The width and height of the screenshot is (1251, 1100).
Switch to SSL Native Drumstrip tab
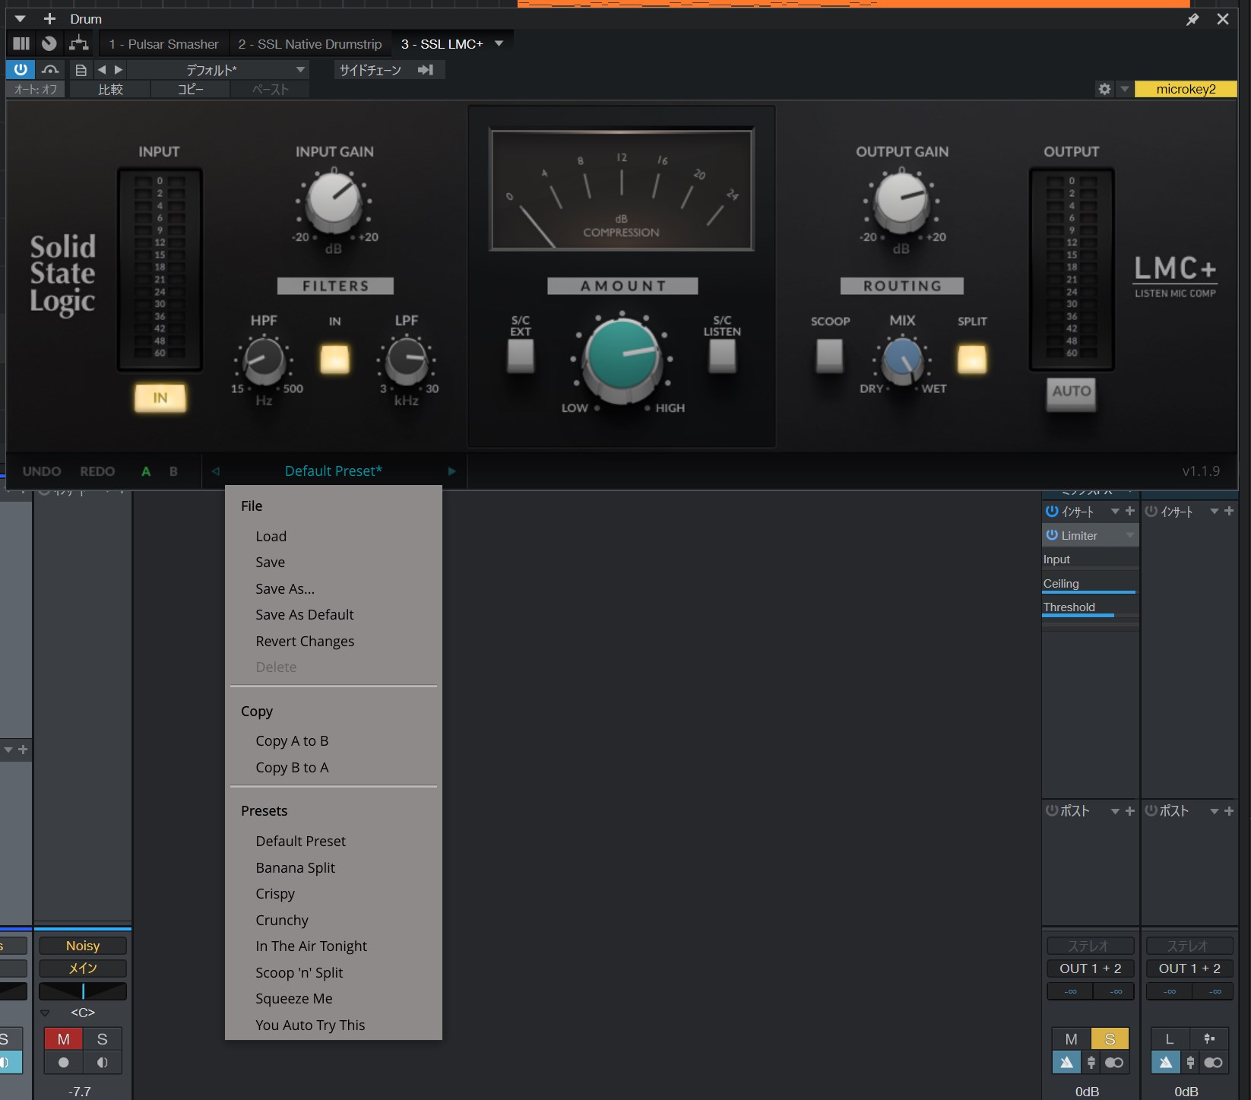(309, 44)
